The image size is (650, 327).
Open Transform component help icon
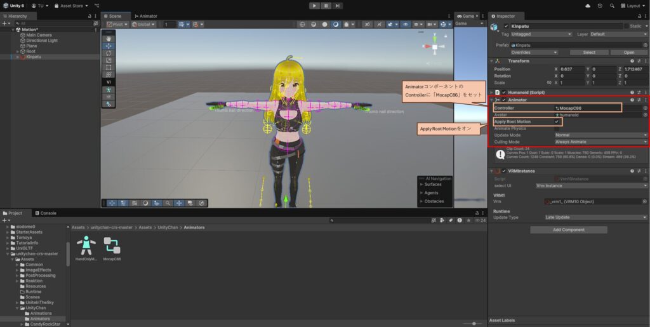click(632, 61)
